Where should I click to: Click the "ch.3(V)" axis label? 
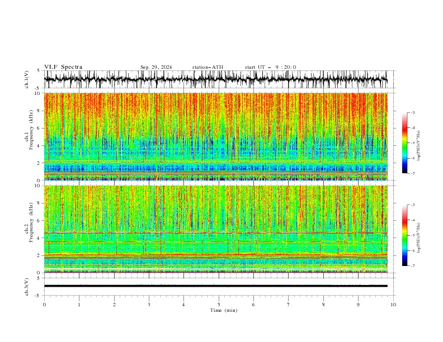pyautogui.click(x=27, y=287)
